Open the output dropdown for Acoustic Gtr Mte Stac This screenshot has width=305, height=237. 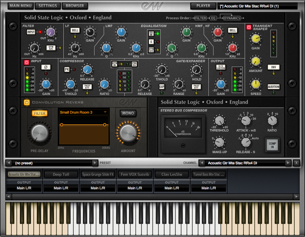(24, 188)
